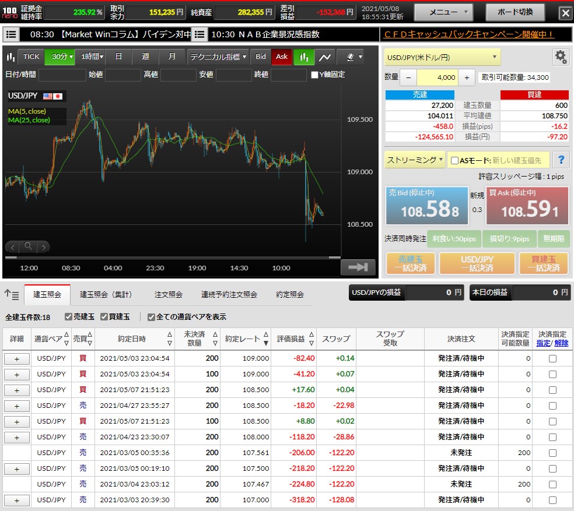The width and height of the screenshot is (574, 511).
Task: Select TICK chart timeframe
Action: [31, 57]
